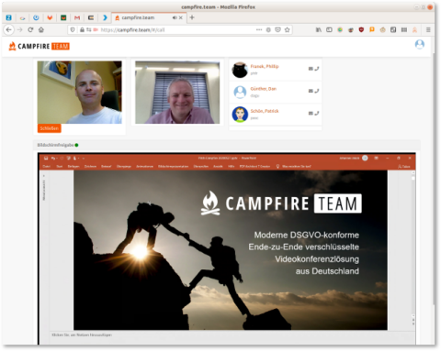The image size is (441, 351).
Task: Select the bald man's video thumbnail
Action: (x=80, y=93)
